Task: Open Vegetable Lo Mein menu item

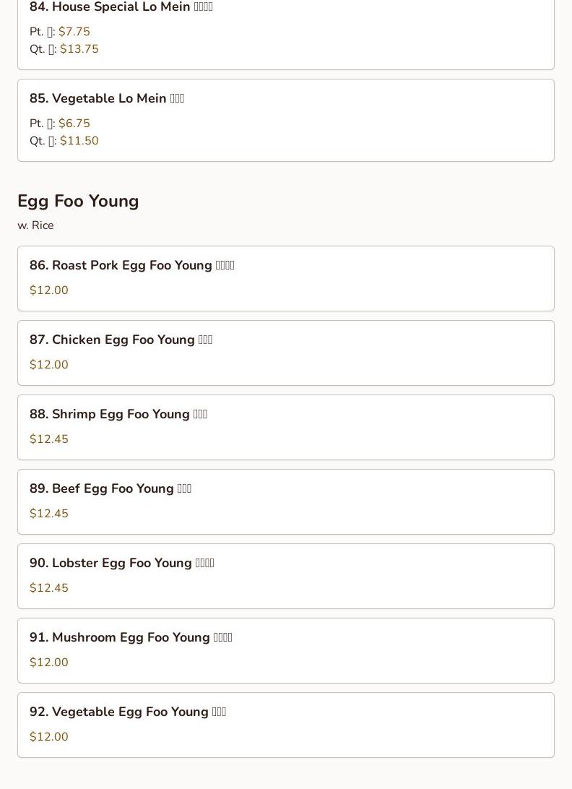Action: pos(107,98)
